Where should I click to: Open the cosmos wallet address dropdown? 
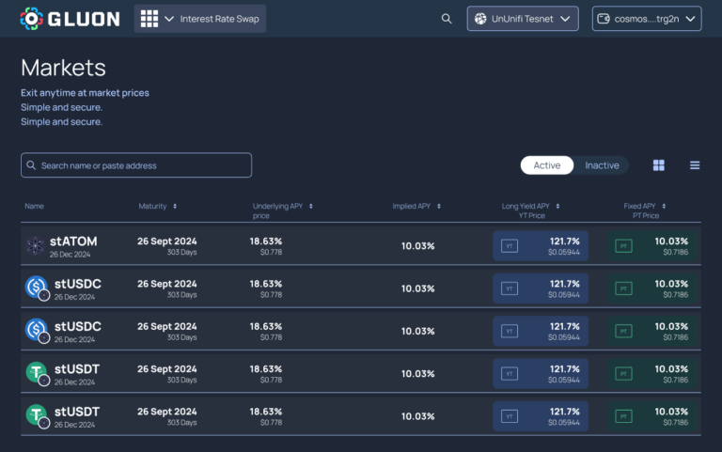647,19
